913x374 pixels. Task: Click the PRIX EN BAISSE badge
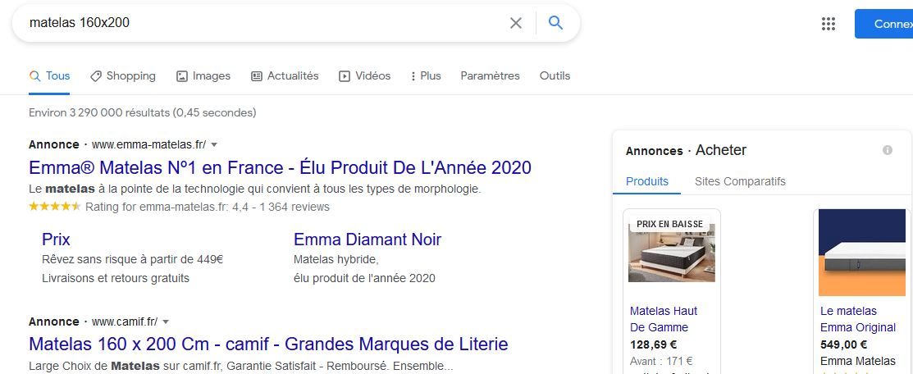tap(669, 224)
